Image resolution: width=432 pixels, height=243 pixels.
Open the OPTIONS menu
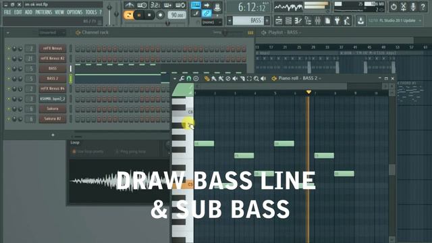coord(75,12)
